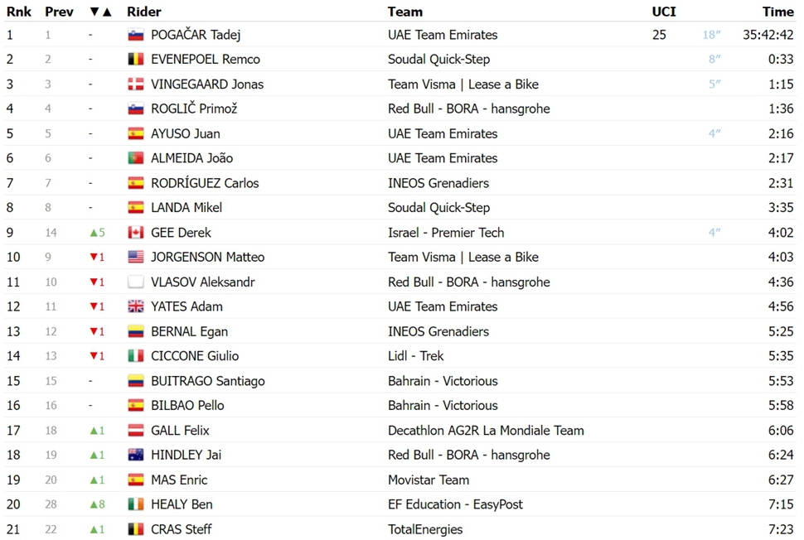Image resolution: width=804 pixels, height=540 pixels.
Task: Click the Belgian flag next to EVENEPOEL Remco
Action: (x=135, y=60)
